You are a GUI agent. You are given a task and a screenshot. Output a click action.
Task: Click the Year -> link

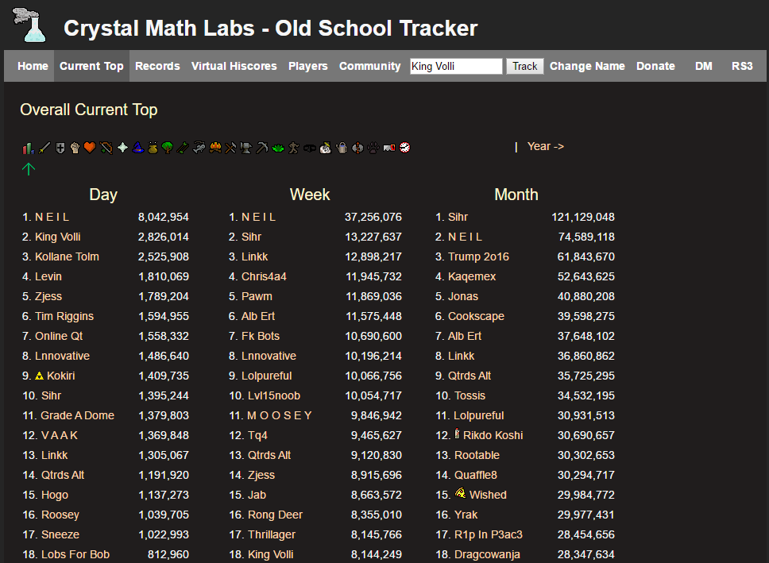(545, 147)
